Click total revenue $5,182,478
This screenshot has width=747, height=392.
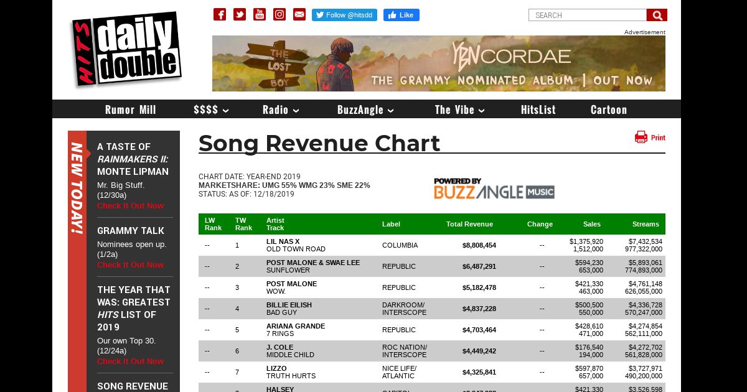coord(479,287)
